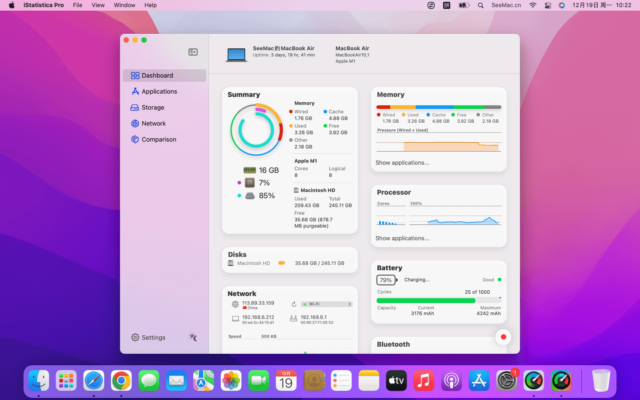
Task: Click the Uptime text in header
Action: click(284, 55)
